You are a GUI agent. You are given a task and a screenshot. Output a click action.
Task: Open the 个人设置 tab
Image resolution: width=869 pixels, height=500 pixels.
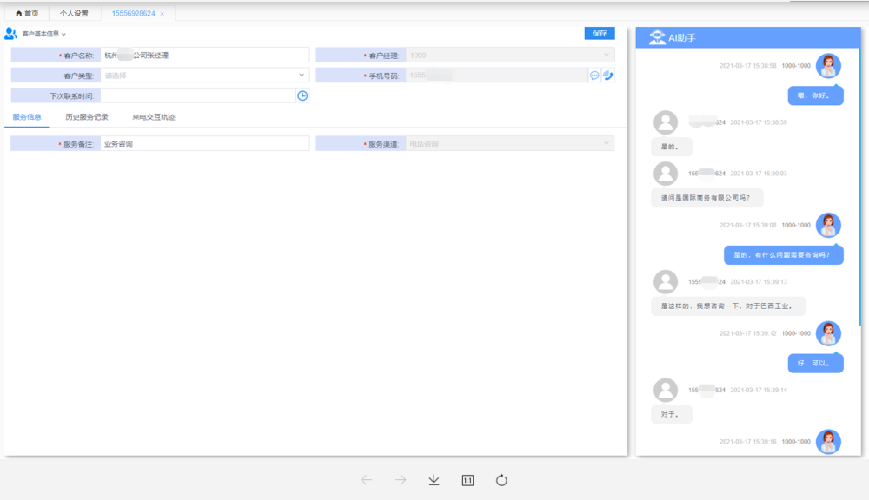(74, 13)
